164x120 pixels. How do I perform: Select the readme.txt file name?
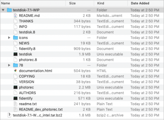tap(28, 104)
